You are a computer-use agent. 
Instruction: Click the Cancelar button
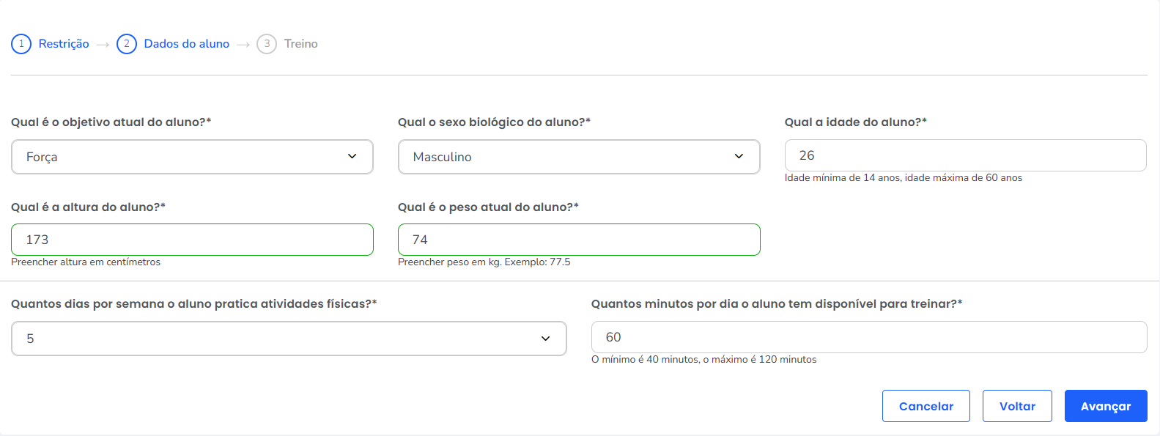pyautogui.click(x=926, y=406)
